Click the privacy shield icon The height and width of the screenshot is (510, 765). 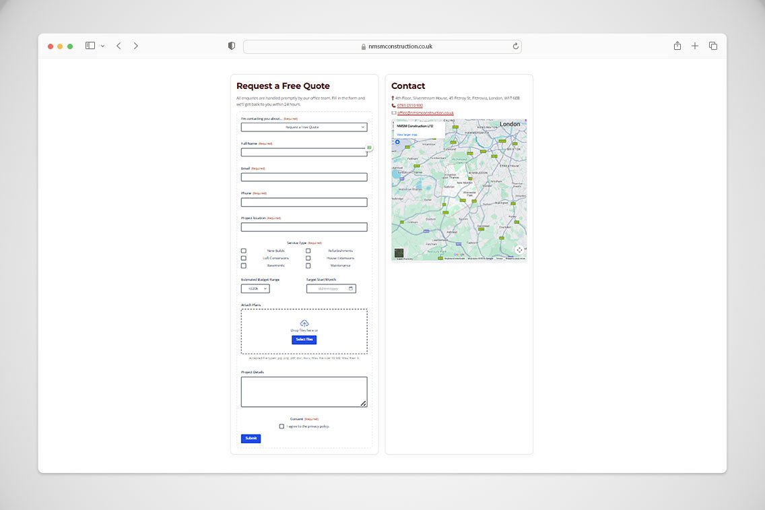pos(232,46)
